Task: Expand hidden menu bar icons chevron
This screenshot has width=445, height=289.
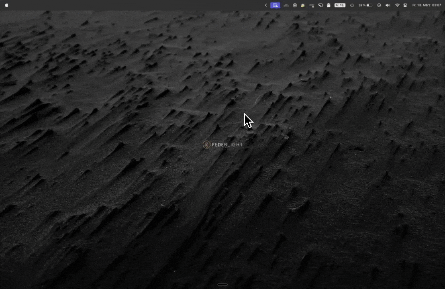Action: point(265,5)
